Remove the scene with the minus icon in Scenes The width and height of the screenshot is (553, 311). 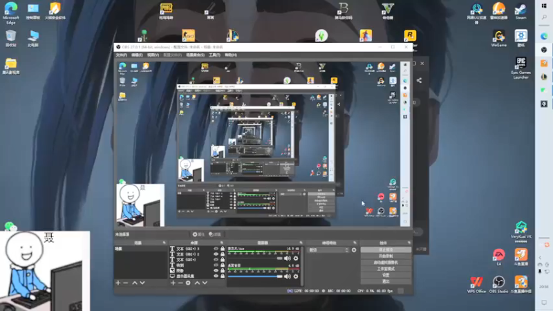tap(126, 283)
